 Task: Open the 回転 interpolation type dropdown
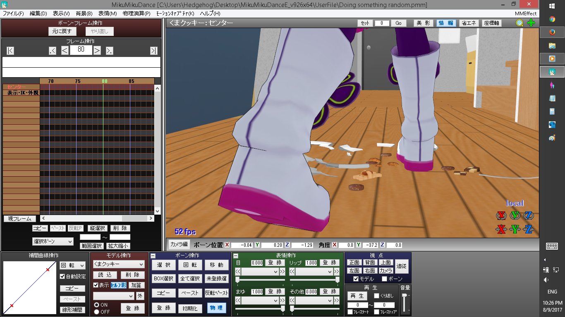coord(73,265)
